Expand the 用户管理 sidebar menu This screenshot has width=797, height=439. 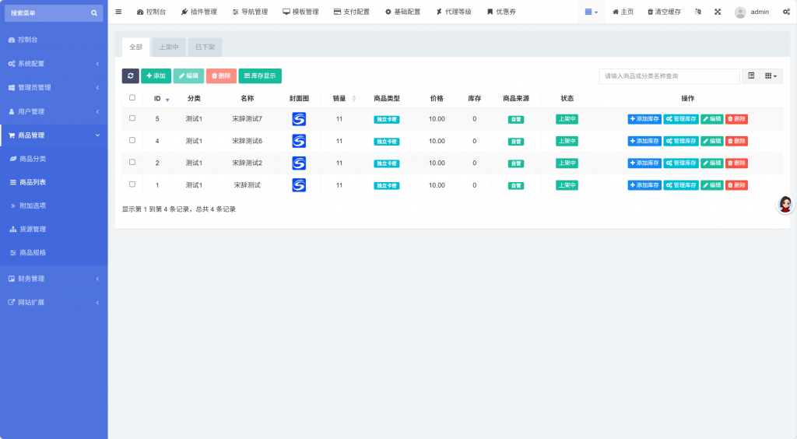54,111
